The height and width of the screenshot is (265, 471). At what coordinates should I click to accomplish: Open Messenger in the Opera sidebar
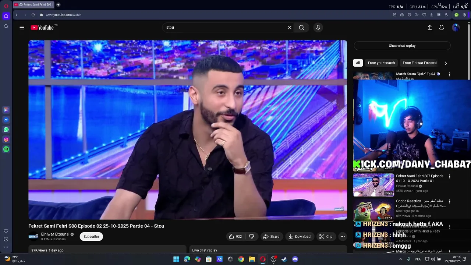[x=6, y=120]
